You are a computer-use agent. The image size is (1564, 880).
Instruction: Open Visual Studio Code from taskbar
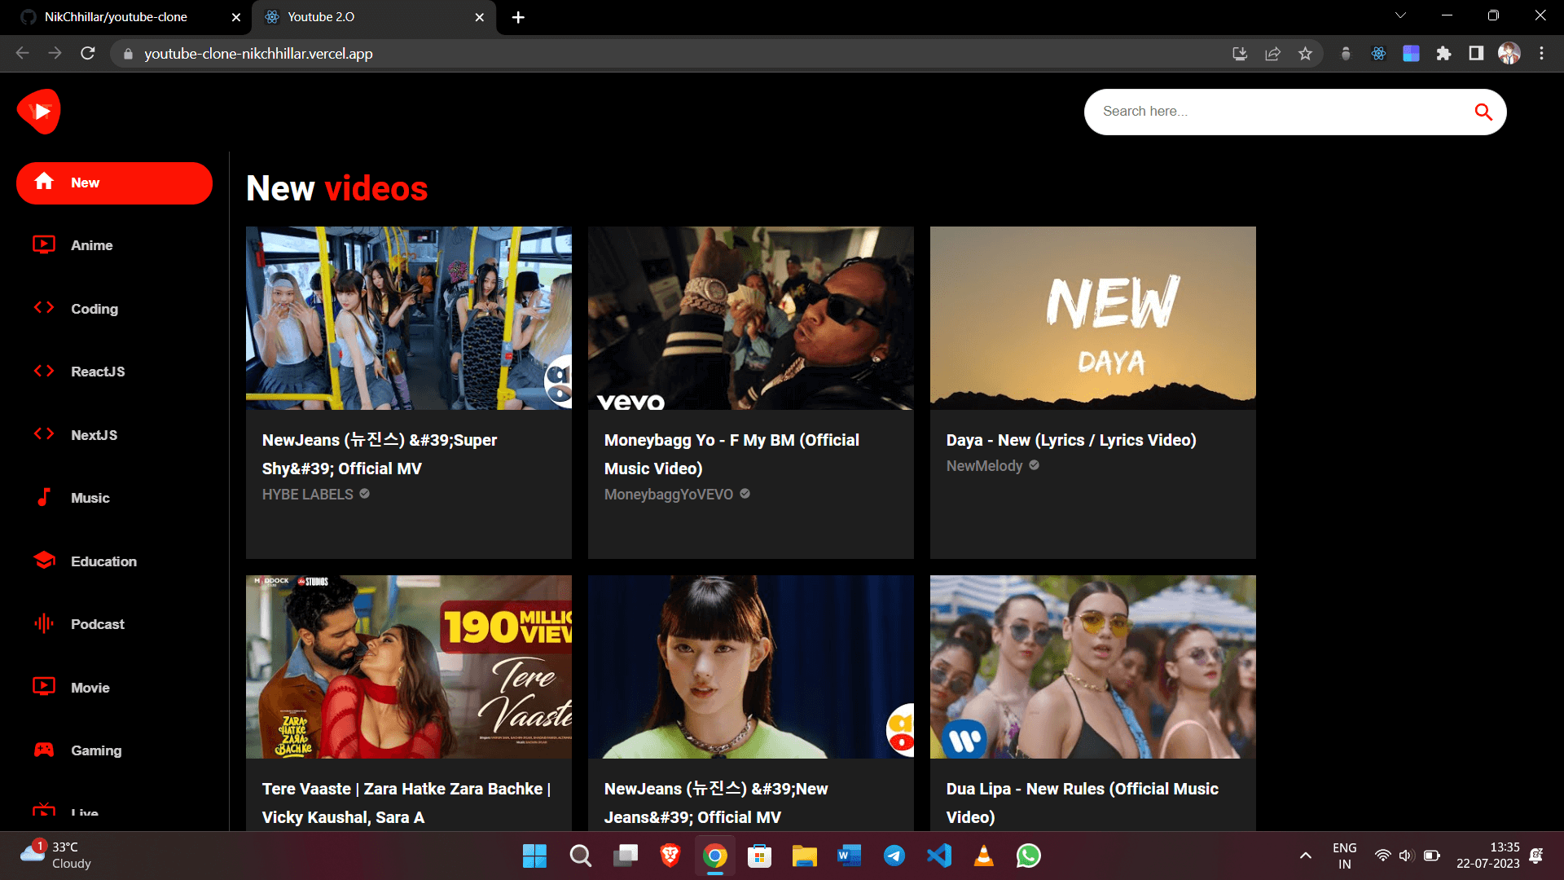coord(939,856)
